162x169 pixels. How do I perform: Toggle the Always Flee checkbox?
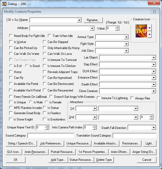click(132, 98)
